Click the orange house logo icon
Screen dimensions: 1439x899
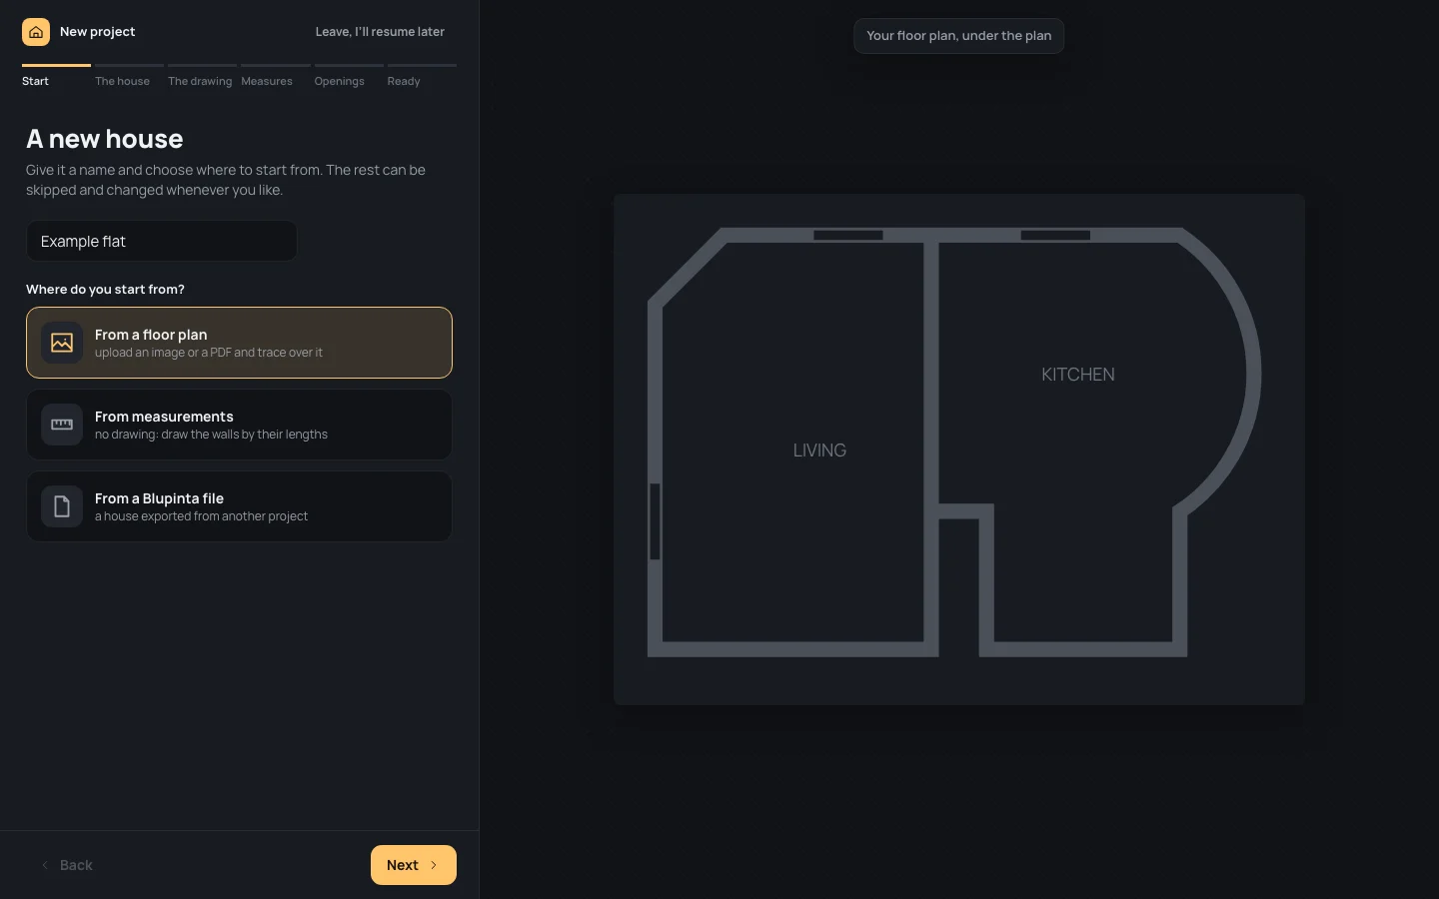(36, 32)
